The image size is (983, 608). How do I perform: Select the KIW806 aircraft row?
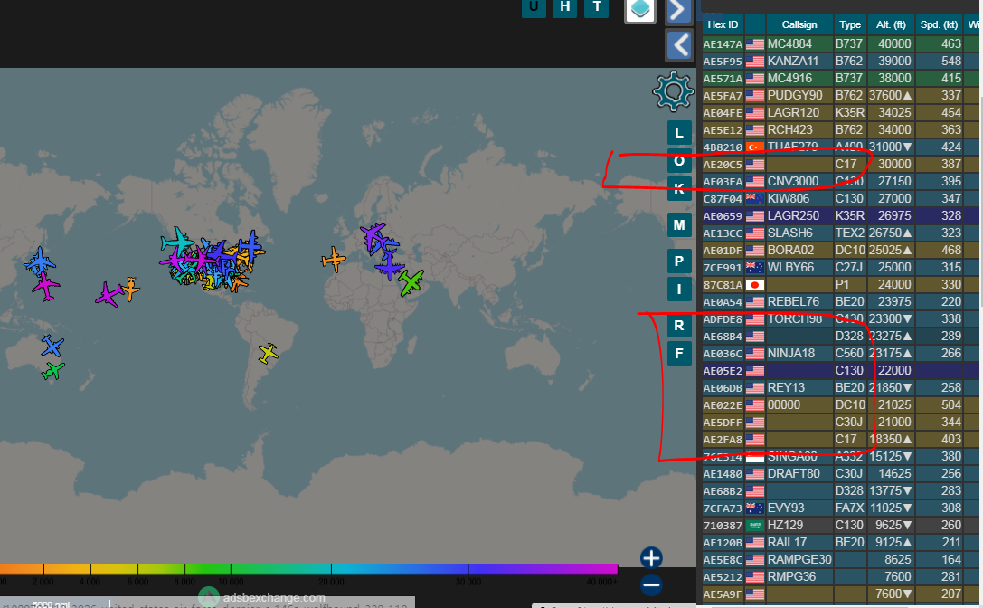[840, 198]
